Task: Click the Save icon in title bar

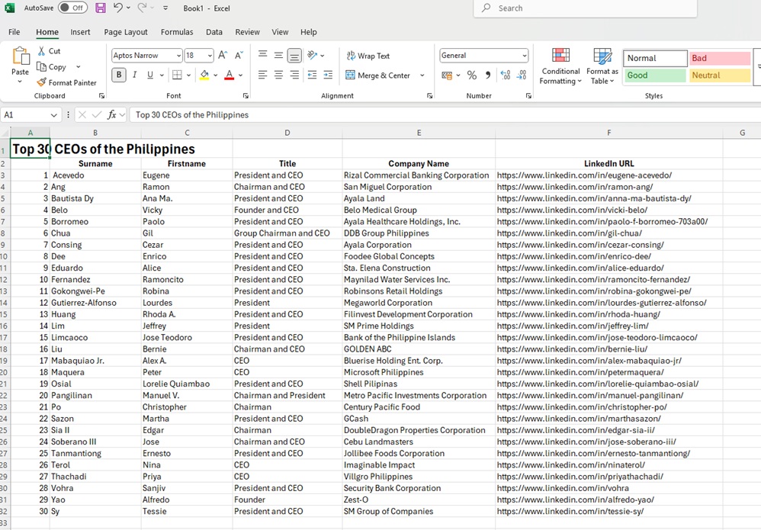Action: click(x=101, y=8)
